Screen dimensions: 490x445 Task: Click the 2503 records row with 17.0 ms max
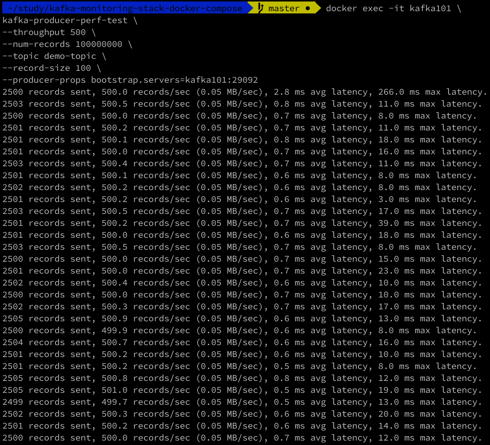click(242, 211)
